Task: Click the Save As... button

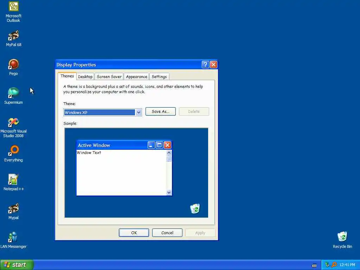Action: tap(160, 111)
